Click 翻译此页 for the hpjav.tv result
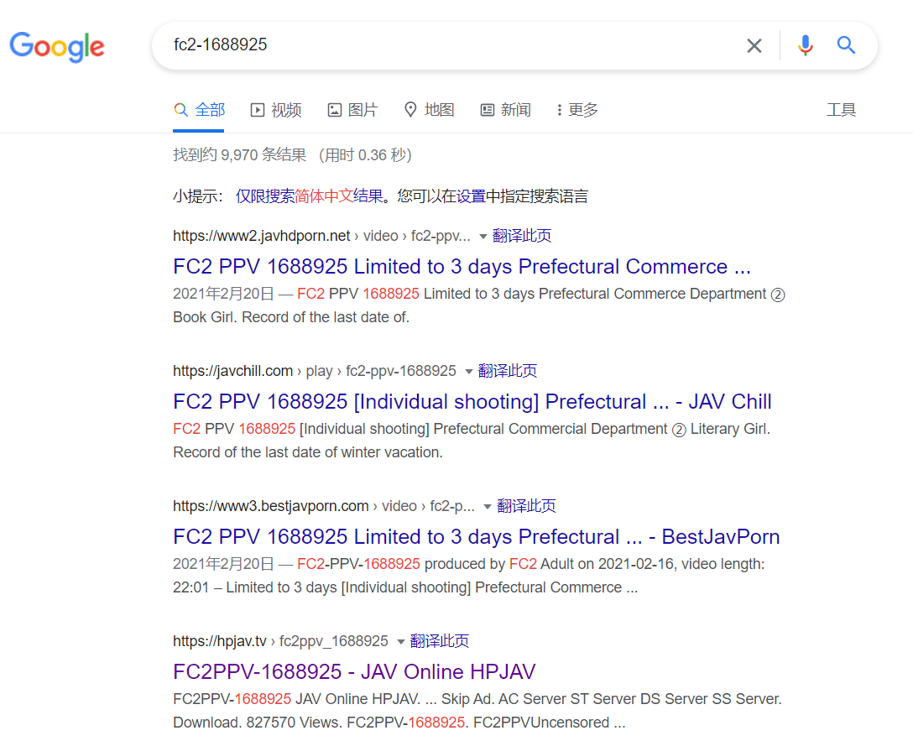Viewport: 913px width, 741px height. [440, 641]
